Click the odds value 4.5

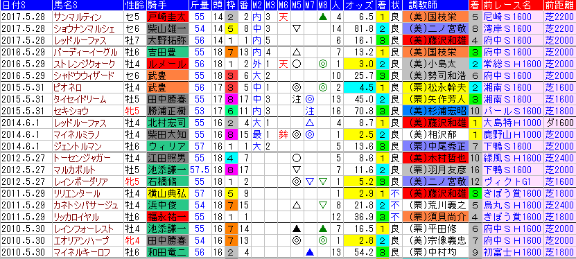pos(360,87)
